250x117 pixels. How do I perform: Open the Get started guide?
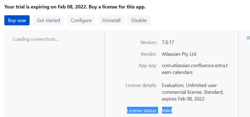pos(48,20)
